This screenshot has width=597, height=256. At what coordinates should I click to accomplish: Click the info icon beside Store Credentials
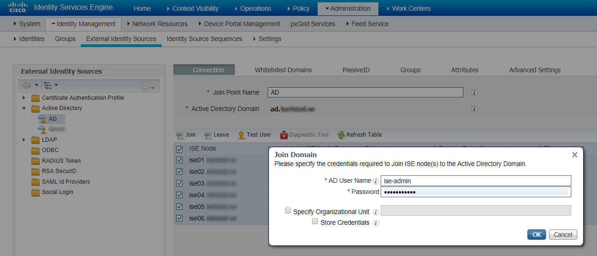click(x=376, y=223)
